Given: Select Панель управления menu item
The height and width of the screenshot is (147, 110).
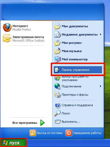Looking at the screenshot, I should (78, 70).
